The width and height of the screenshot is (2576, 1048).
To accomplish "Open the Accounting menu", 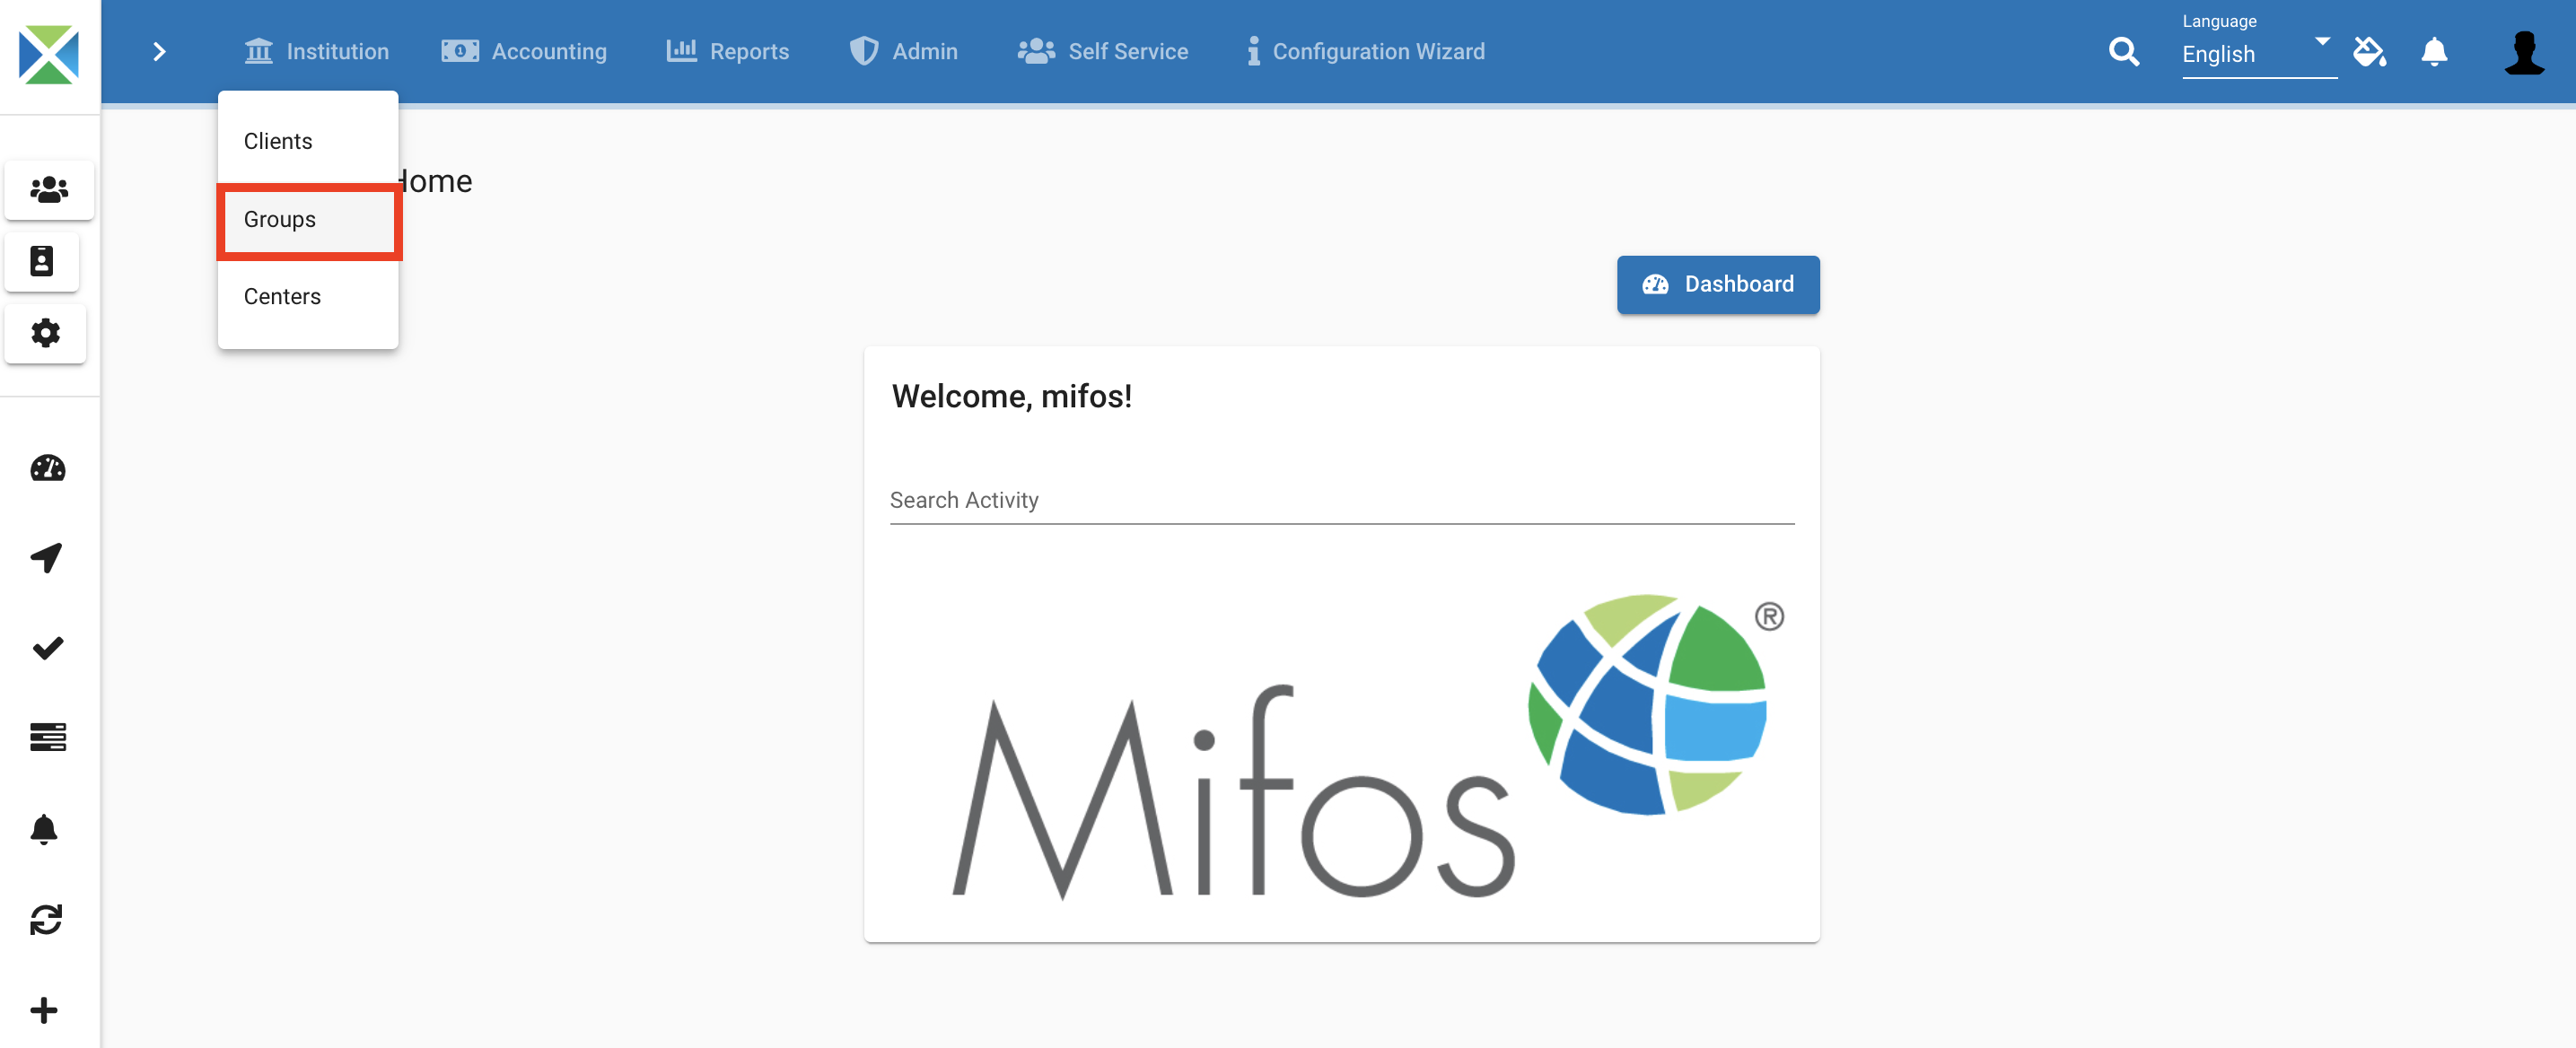I will coord(524,51).
